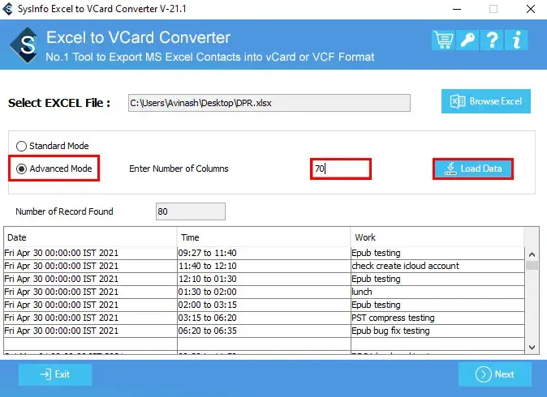Select the '03:15 to 06:20' time cell
Image resolution: width=547 pixels, height=397 pixels.
(264, 318)
